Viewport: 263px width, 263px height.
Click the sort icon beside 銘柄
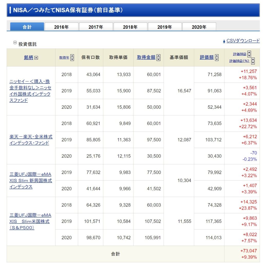point(36,58)
